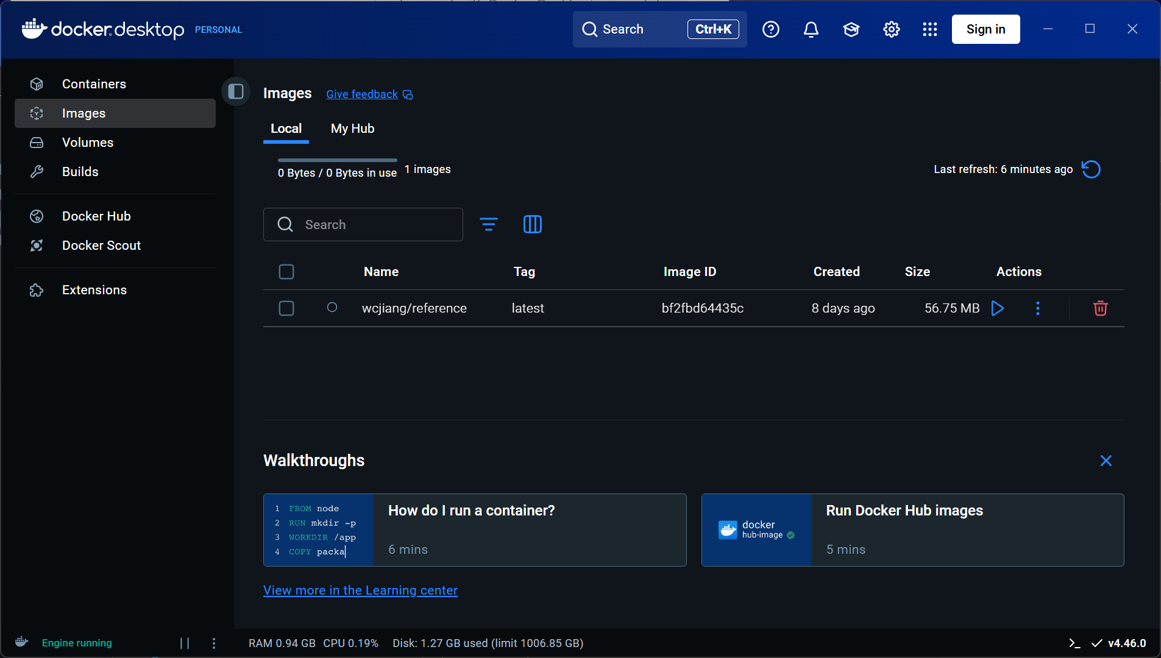1161x658 pixels.
Task: Open the notifications bell
Action: (x=811, y=29)
